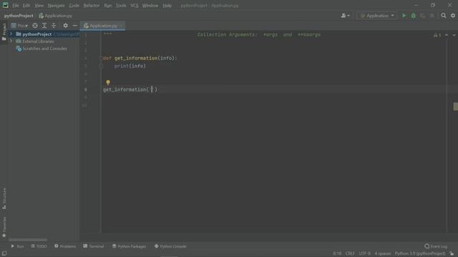The height and width of the screenshot is (257, 458).
Task: Open the Refactor menu
Action: pos(92,6)
